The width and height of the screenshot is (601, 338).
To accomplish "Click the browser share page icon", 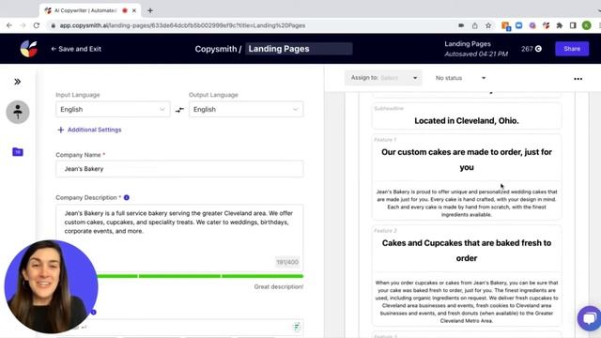I will (x=474, y=25).
